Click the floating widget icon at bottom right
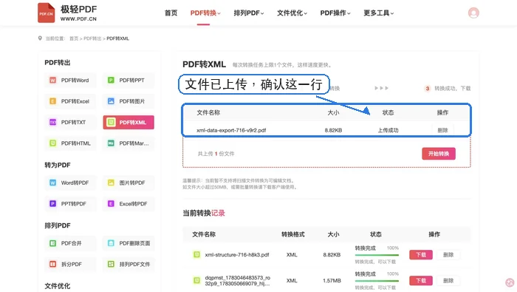This screenshot has width=517, height=292. coord(510,283)
